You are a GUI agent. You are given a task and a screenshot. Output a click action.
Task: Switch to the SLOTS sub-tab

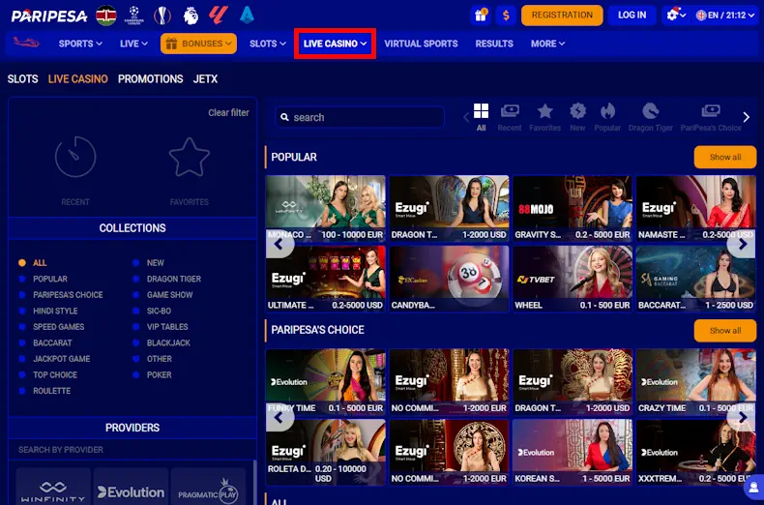[x=22, y=79]
